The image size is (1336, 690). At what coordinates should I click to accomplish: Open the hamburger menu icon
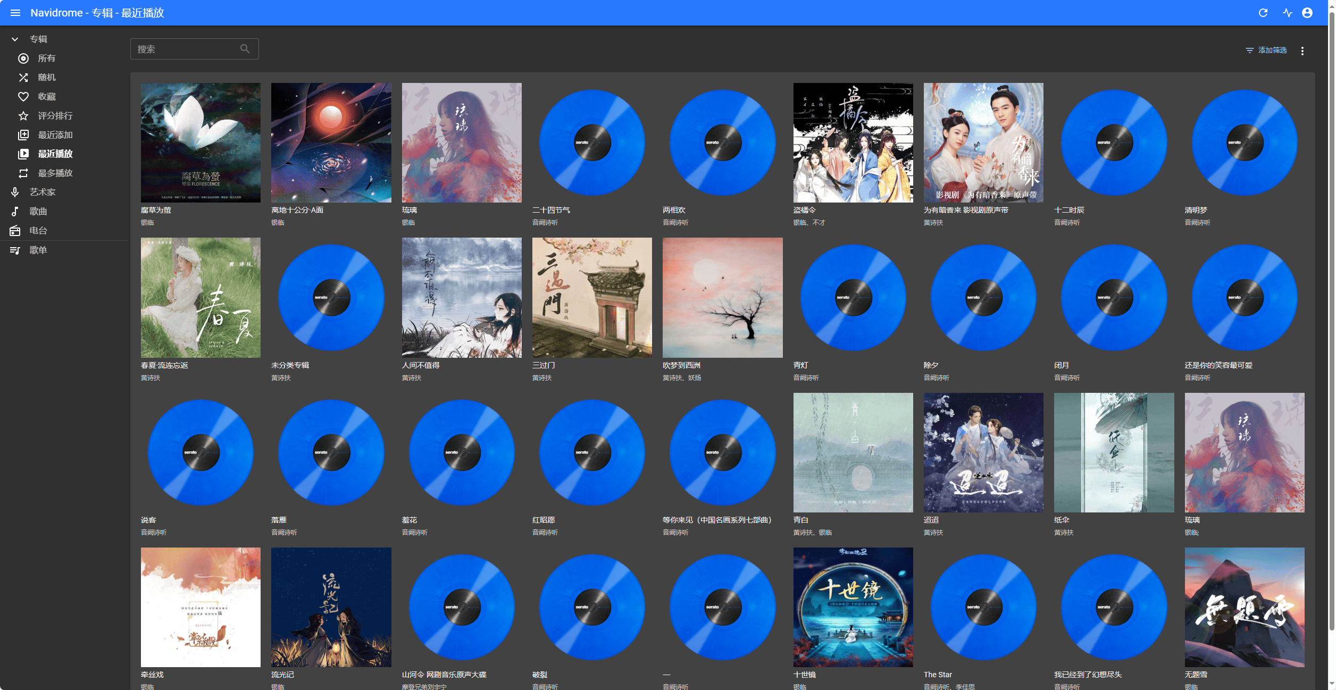point(15,13)
